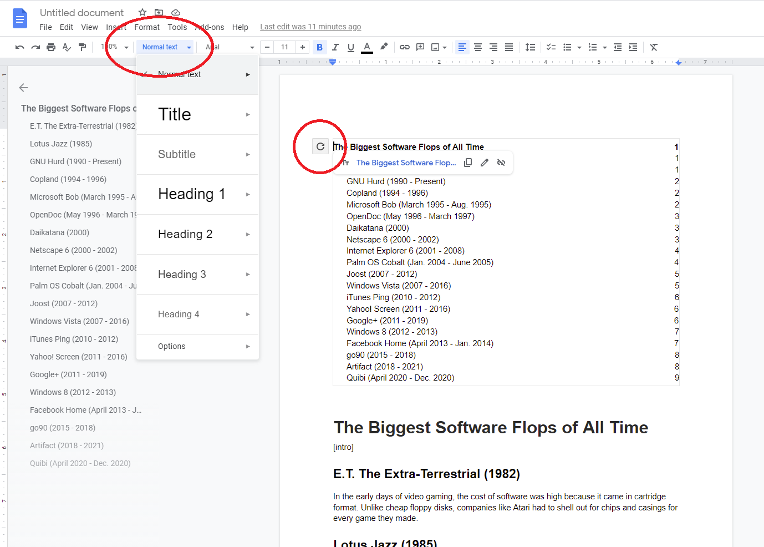The height and width of the screenshot is (547, 764).
Task: Open the insert link tool
Action: (x=404, y=47)
